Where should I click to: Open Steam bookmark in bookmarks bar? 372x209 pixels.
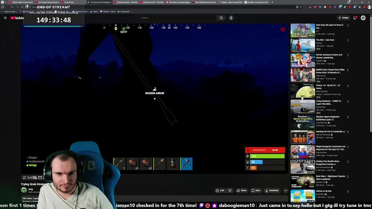point(94,12)
